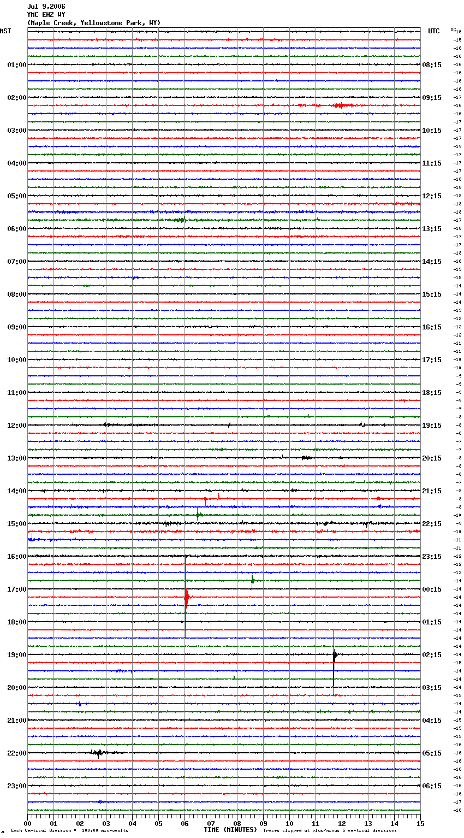The width and height of the screenshot is (464, 838).
Task: Click the 10:15 UTC time label
Action: [432, 131]
